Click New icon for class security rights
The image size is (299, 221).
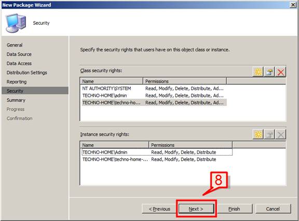click(258, 72)
